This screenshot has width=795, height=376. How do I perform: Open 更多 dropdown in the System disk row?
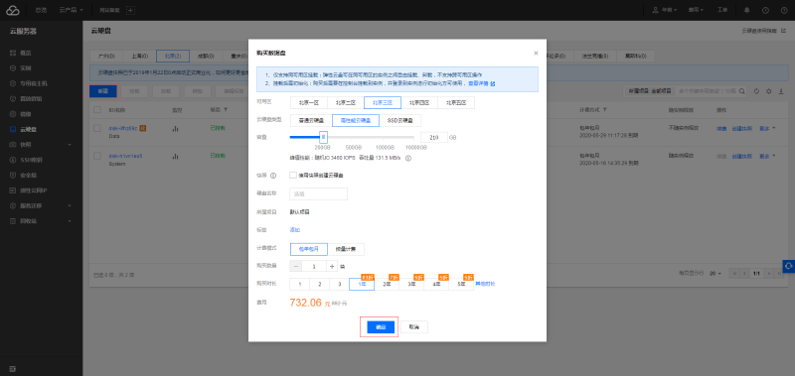coord(767,157)
